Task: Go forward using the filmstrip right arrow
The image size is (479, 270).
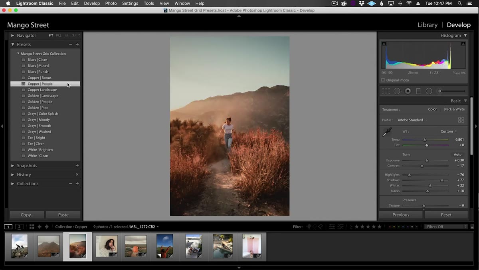Action: click(47, 226)
